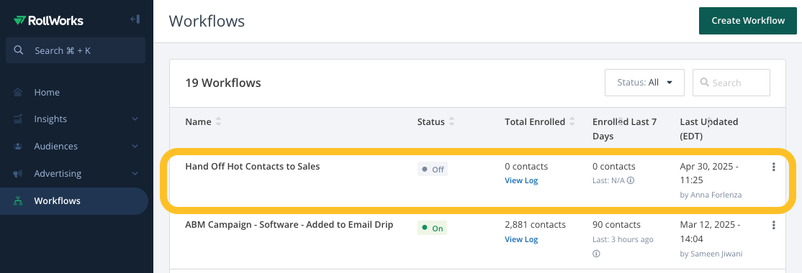Open Advertising in sidebar
Viewport: 802px width, 273px height.
tap(58, 173)
